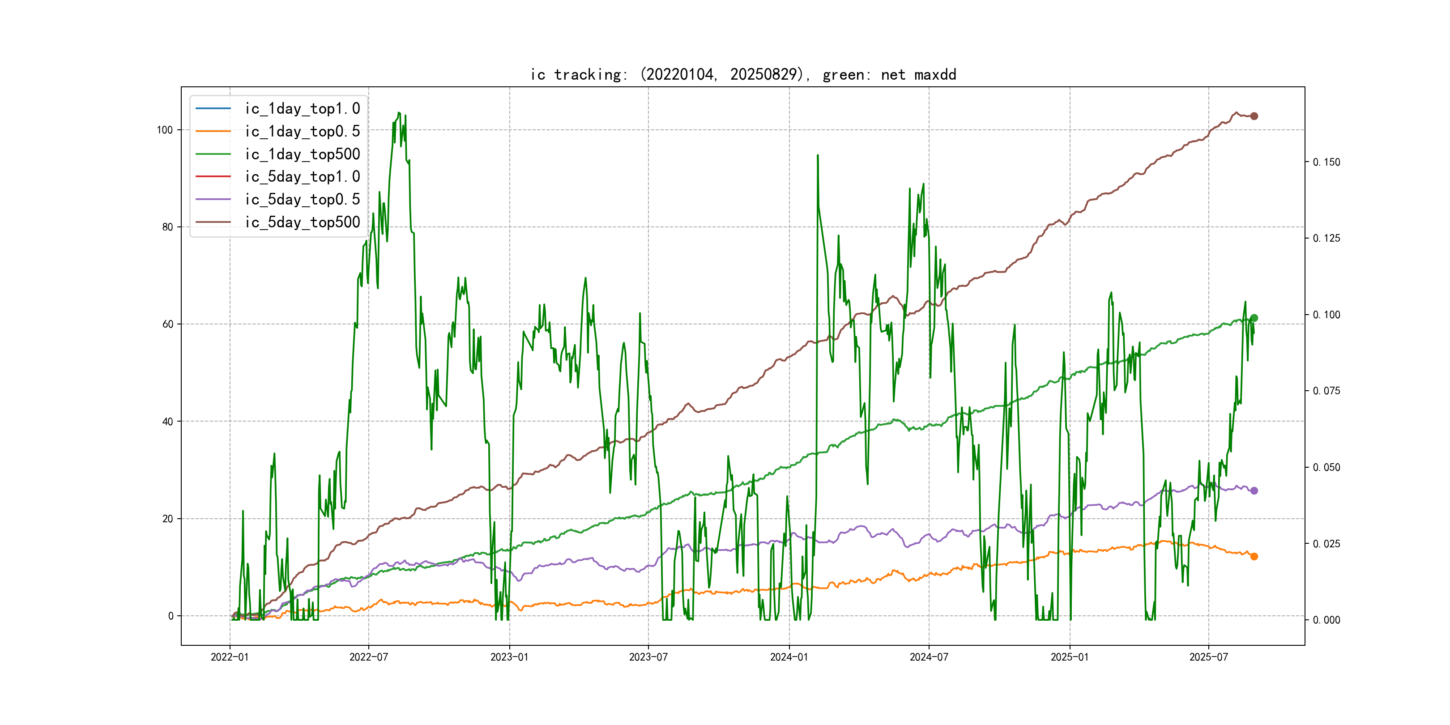Click the ic_5day_top0.5 legend label

tap(302, 199)
